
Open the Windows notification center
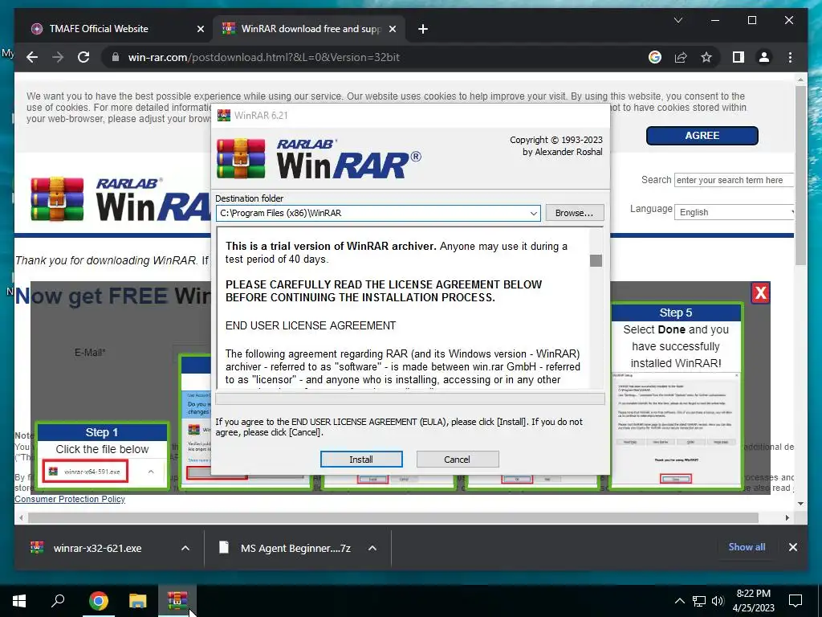[x=796, y=601]
